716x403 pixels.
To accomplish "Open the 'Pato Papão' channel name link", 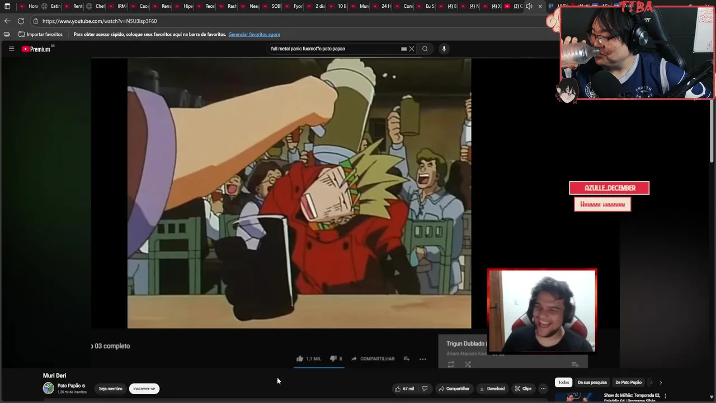I will click(x=69, y=386).
